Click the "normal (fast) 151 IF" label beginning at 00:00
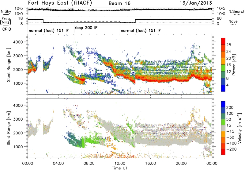Image resolution: width=245 pixels, height=170 pixels. pos(49,30)
